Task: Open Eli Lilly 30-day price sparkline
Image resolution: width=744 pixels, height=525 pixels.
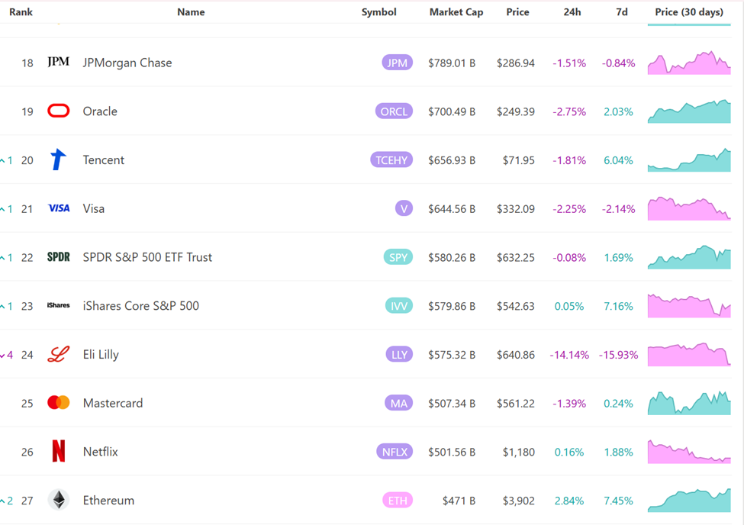Action: 689,355
